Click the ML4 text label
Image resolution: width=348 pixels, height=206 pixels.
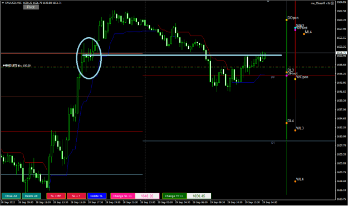pyautogui.click(x=308, y=32)
